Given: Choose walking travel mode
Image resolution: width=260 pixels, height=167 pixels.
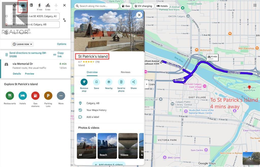Looking at the screenshot, I should 39,6.
